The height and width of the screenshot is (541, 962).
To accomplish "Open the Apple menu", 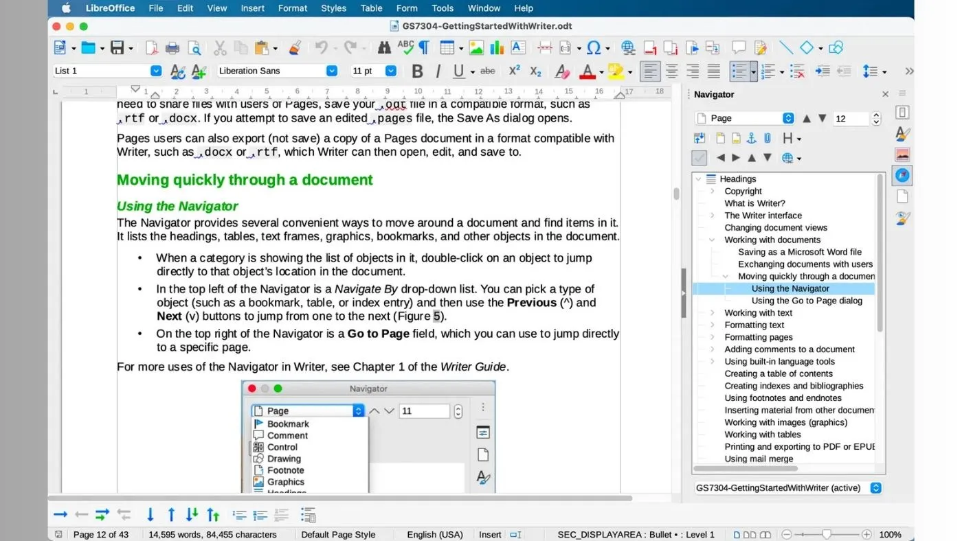I will [x=67, y=8].
